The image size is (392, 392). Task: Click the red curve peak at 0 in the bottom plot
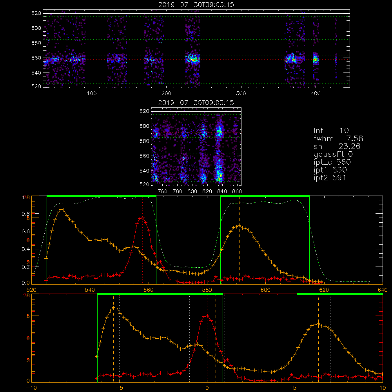tap(207, 316)
